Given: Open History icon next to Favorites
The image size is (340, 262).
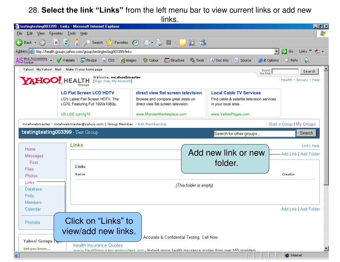Looking at the screenshot, I should pos(135,43).
